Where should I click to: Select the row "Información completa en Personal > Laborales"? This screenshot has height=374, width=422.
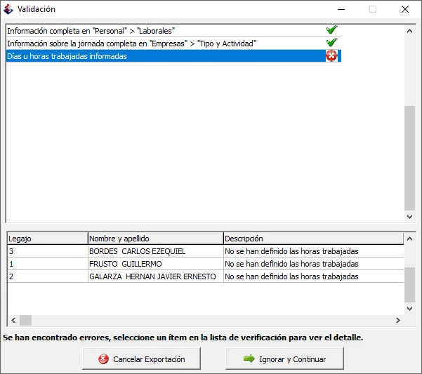pyautogui.click(x=173, y=31)
